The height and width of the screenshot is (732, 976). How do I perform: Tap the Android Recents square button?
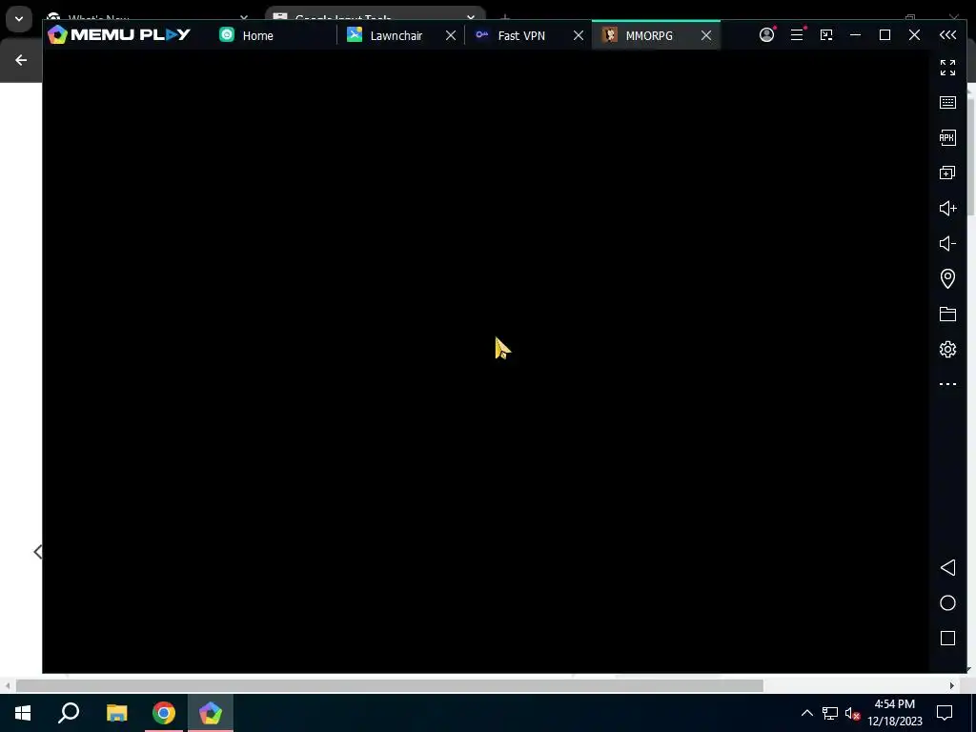tap(947, 638)
